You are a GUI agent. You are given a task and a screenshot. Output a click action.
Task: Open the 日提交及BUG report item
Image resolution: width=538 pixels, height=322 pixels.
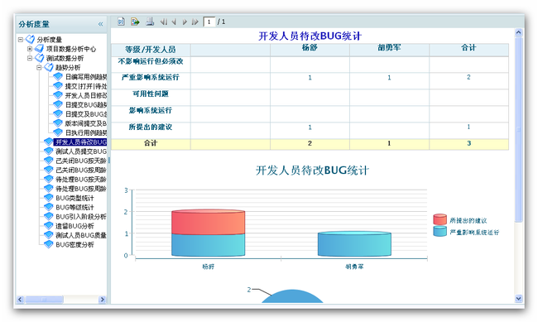86,114
